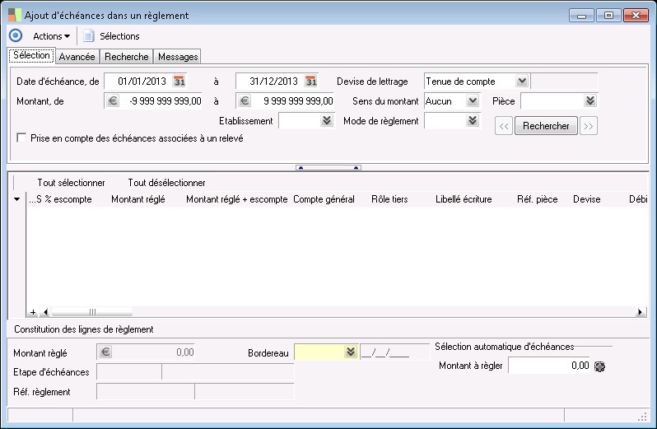Expand the Devise de lettrage dropdown
The image size is (657, 429).
point(521,81)
